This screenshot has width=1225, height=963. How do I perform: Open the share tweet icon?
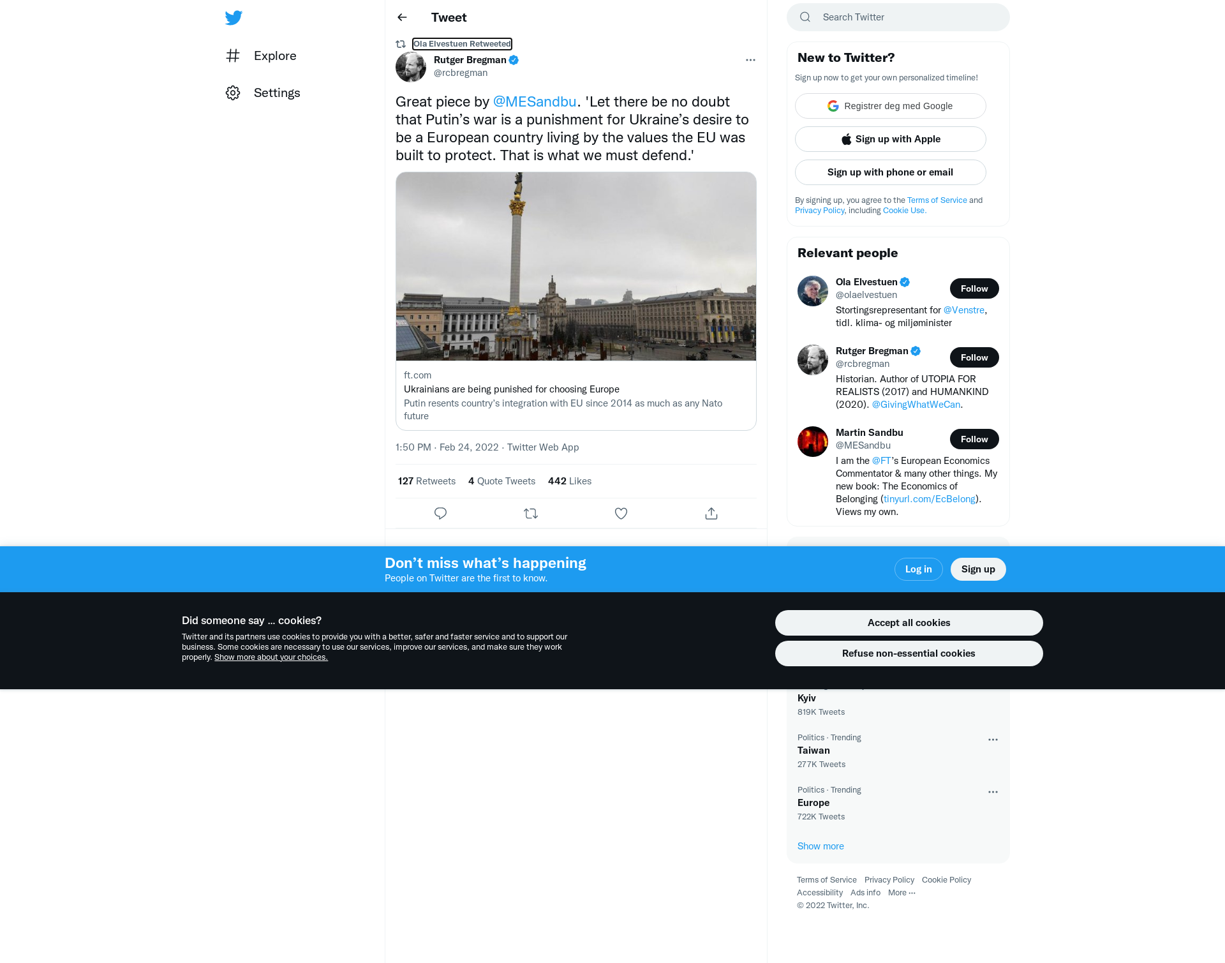(x=711, y=513)
